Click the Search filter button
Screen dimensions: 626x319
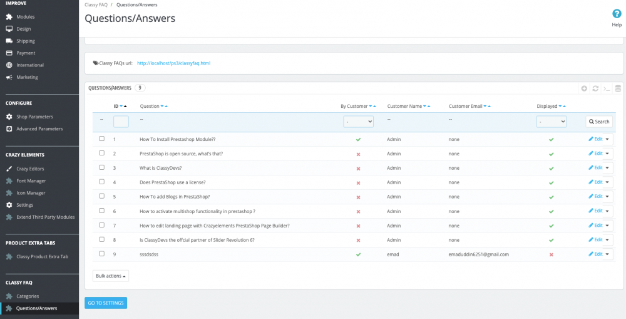pyautogui.click(x=599, y=122)
